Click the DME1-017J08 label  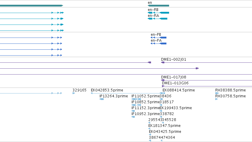174,77
